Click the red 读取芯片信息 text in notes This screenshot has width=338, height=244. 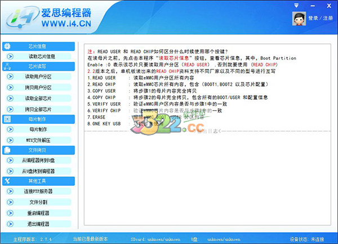click(x=174, y=58)
